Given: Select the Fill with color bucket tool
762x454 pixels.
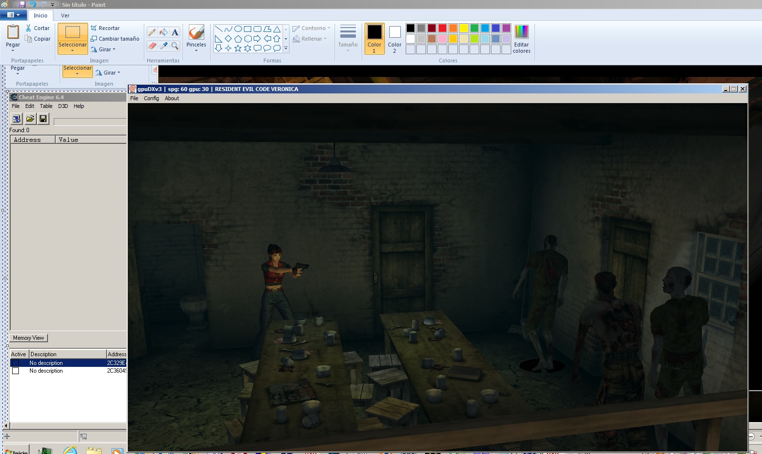Looking at the screenshot, I should 164,32.
